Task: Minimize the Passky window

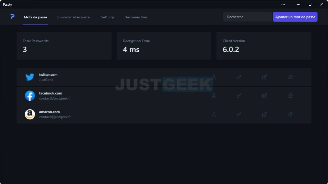Action: click(x=299, y=4)
